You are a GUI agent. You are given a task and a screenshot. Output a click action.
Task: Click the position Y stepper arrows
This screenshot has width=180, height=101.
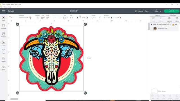coord(121,18)
